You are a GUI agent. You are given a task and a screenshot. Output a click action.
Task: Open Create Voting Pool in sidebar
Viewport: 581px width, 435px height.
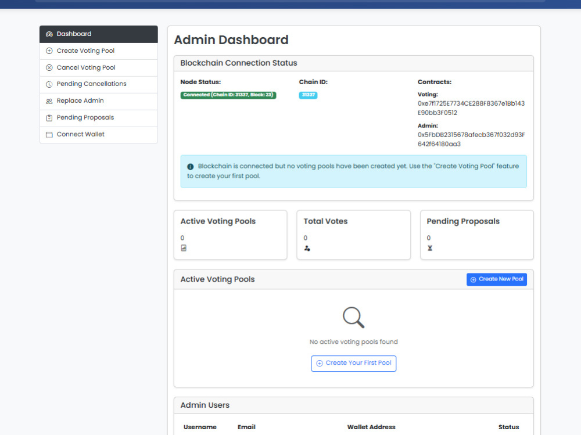pos(99,51)
